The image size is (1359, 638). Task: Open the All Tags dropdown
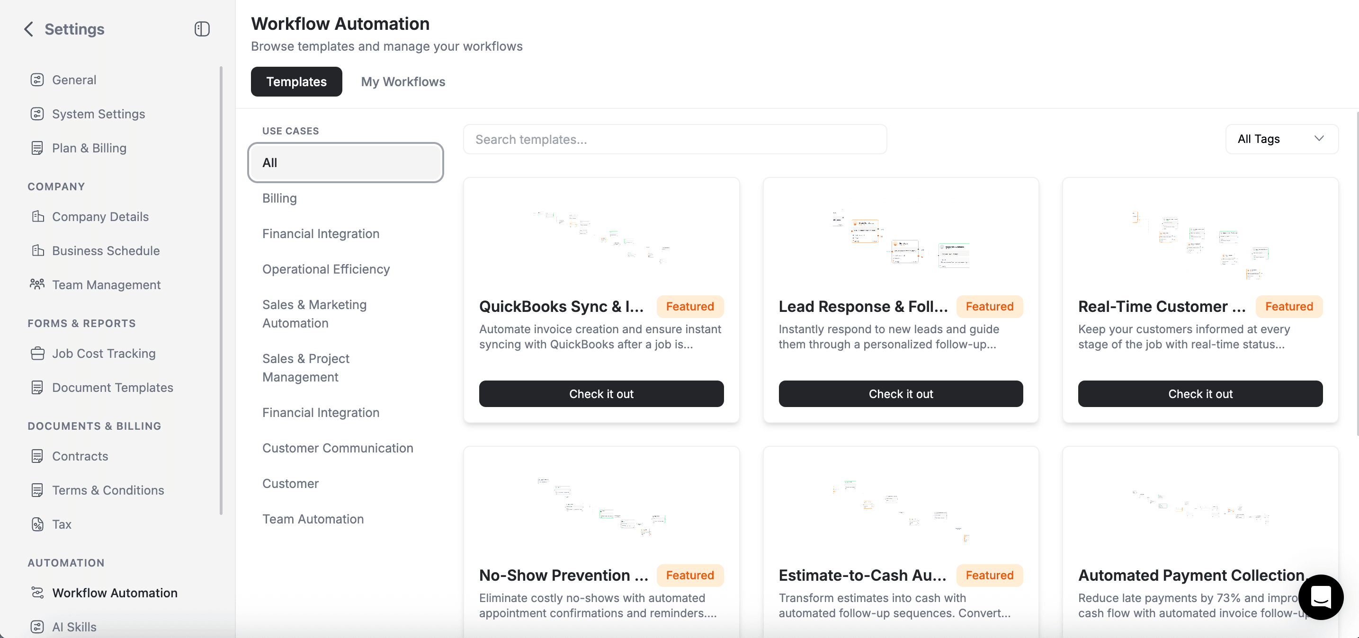1282,139
